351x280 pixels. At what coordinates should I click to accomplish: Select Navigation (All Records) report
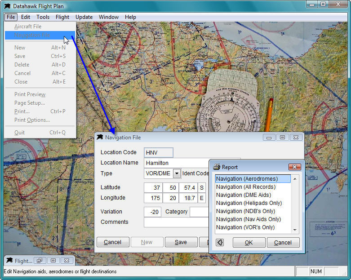tap(253, 187)
